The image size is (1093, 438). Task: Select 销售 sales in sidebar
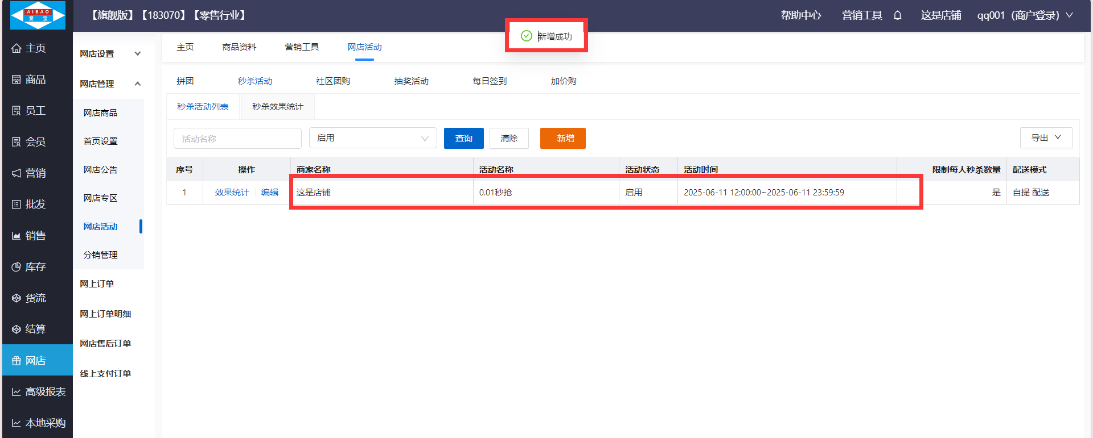tap(35, 236)
